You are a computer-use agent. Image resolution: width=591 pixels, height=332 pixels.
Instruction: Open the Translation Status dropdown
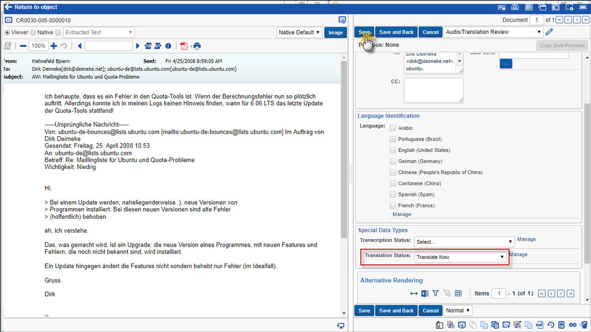[x=460, y=257]
